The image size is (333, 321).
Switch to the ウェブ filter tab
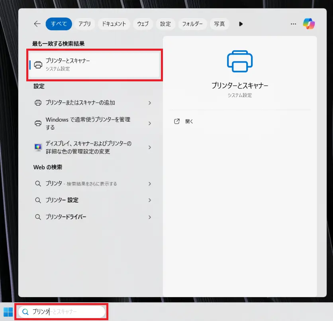coord(143,24)
